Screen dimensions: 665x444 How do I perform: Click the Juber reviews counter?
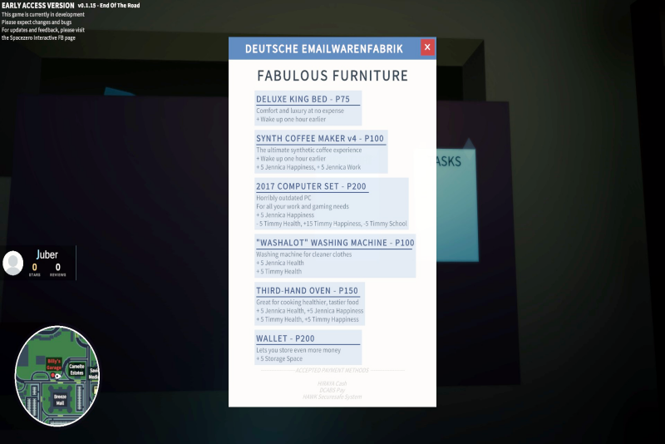tap(57, 269)
